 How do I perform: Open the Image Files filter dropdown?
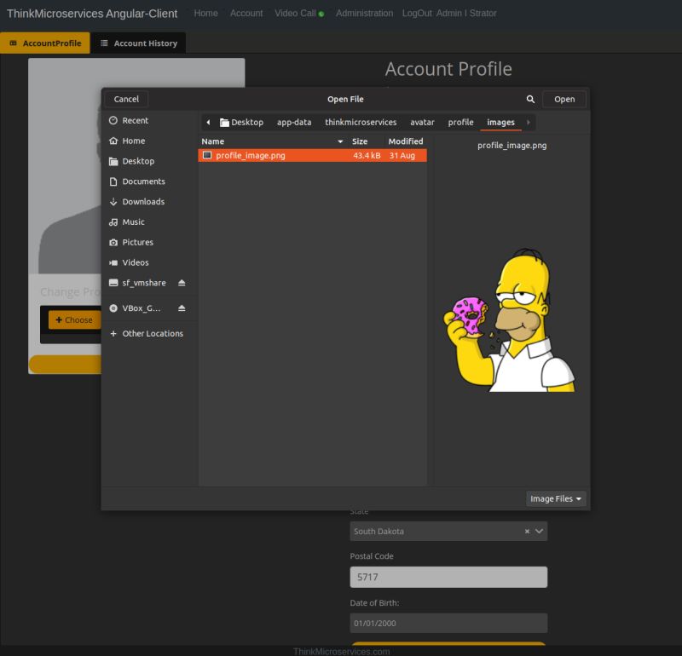click(555, 498)
